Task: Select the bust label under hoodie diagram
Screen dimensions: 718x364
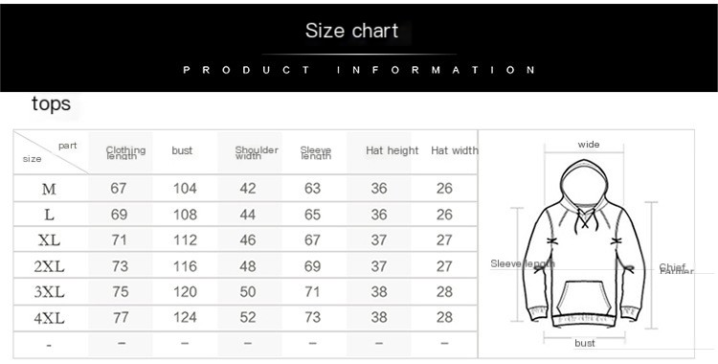Action: point(585,343)
